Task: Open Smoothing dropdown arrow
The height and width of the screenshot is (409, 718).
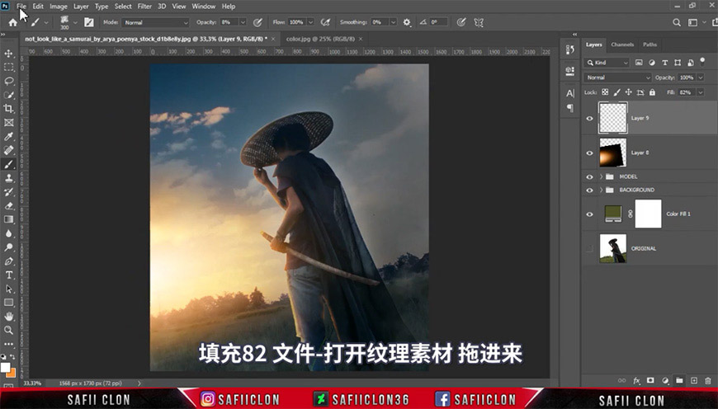Action: pos(393,22)
